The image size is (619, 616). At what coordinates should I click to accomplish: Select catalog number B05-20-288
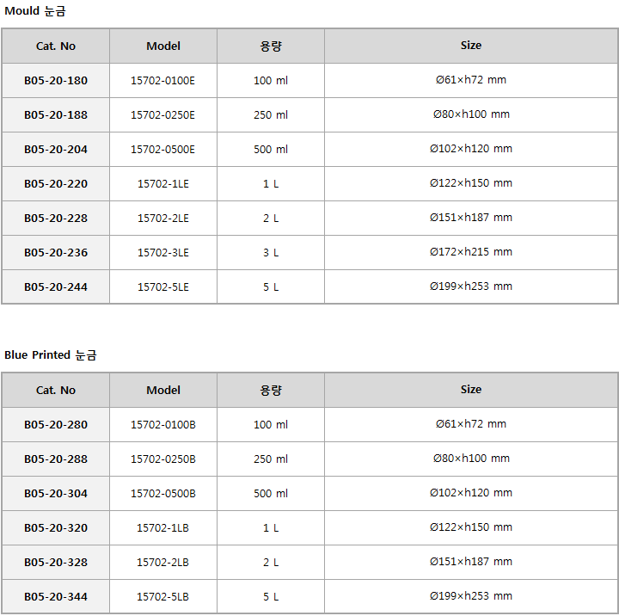pyautogui.click(x=56, y=459)
